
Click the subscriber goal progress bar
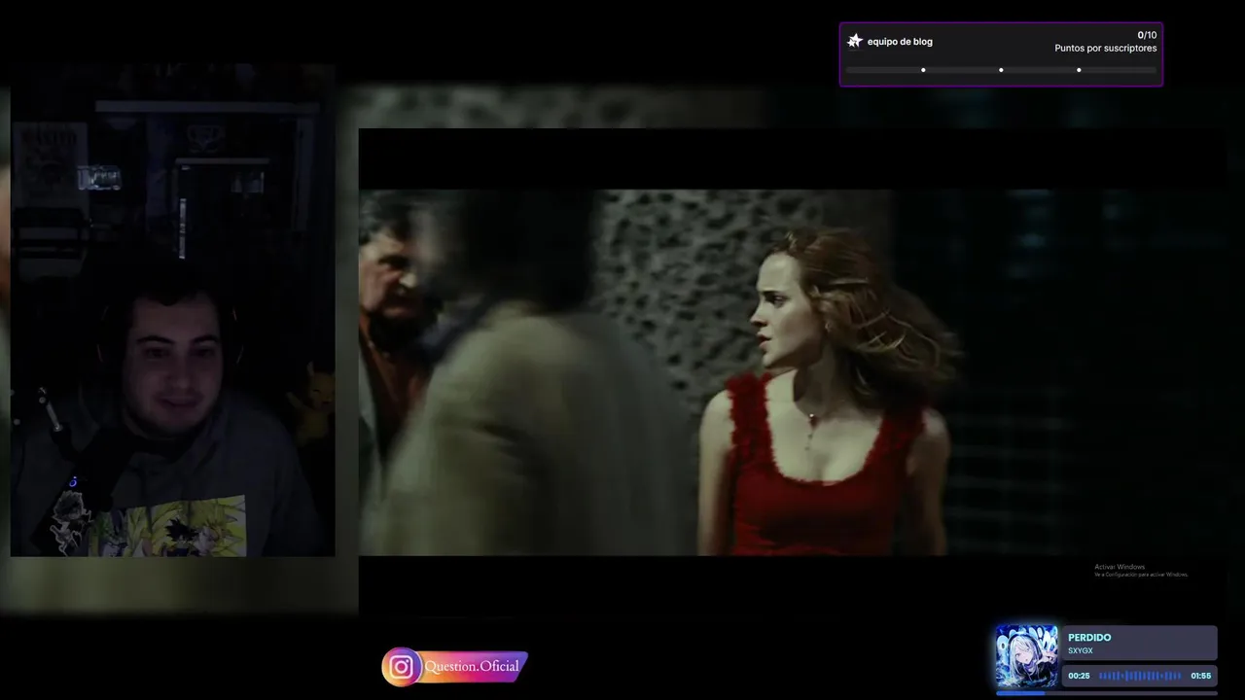[1001, 70]
